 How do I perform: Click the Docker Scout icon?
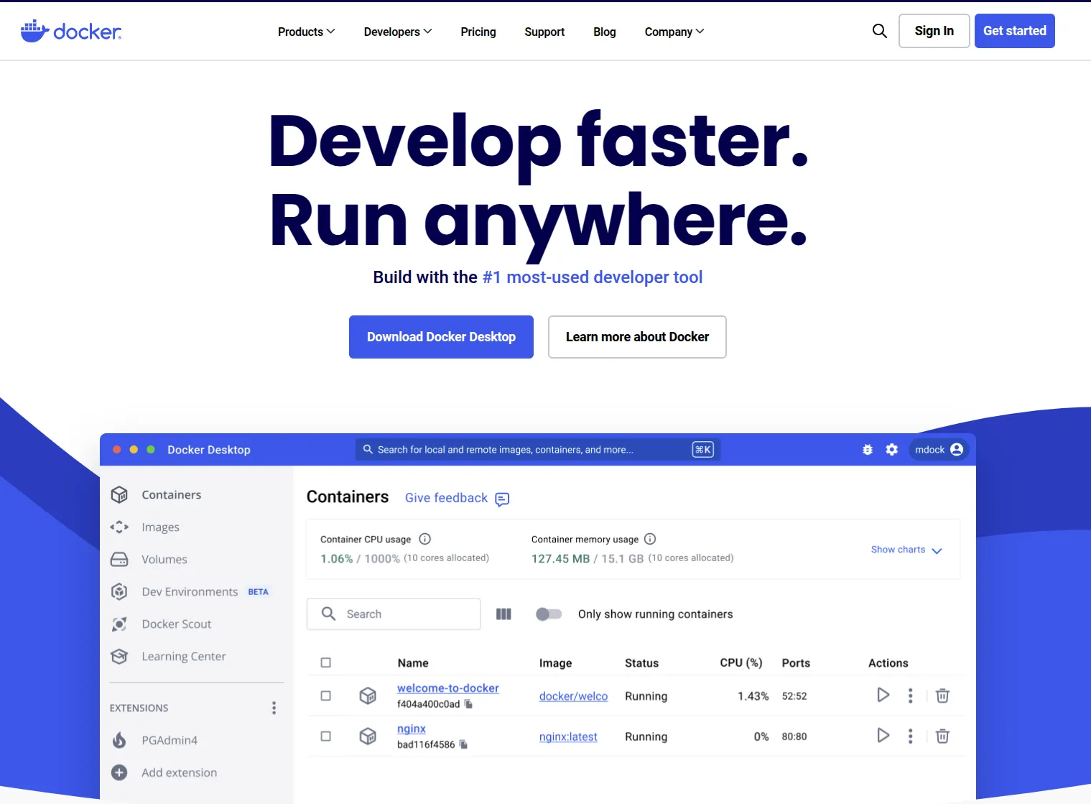pos(119,624)
